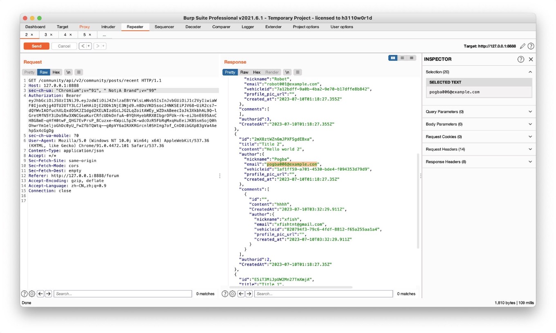Edit the target with the pencil icon

pyautogui.click(x=522, y=46)
